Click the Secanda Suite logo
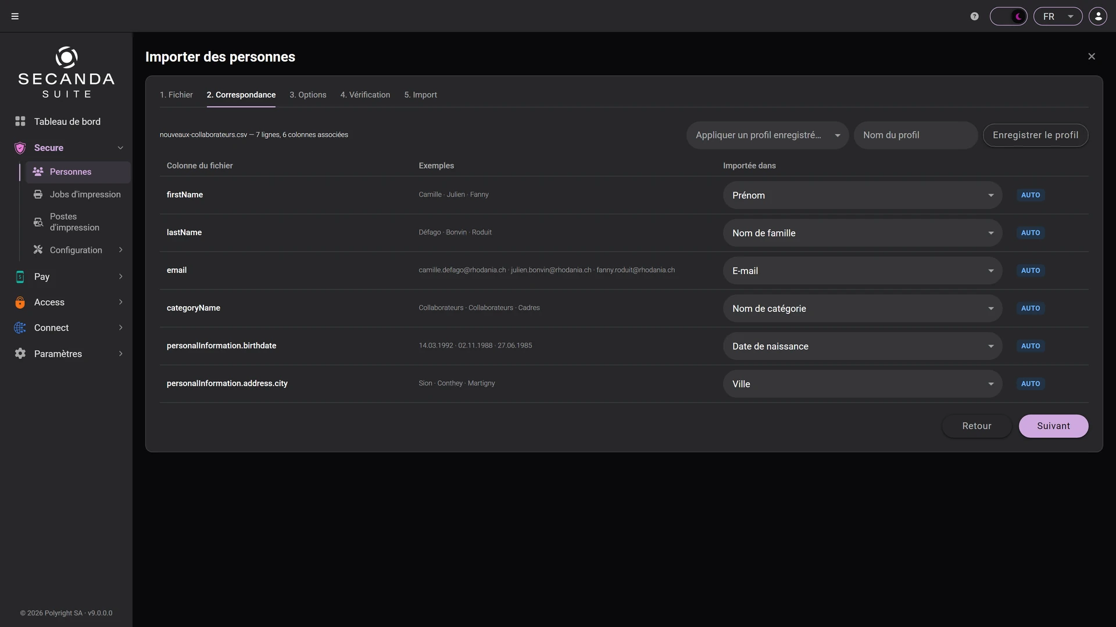1116x627 pixels. coord(66,73)
